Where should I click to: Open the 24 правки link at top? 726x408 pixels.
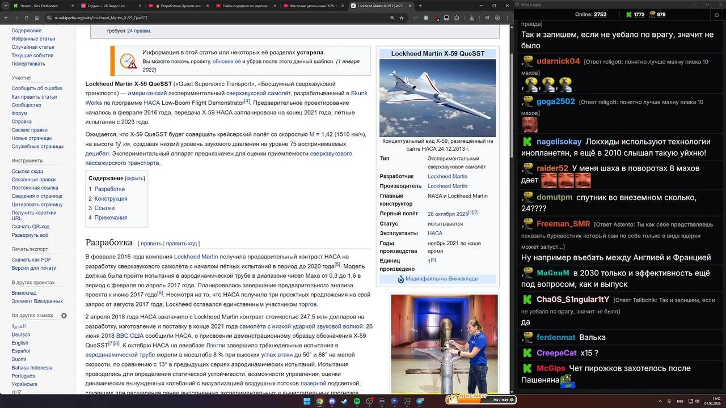(x=138, y=31)
